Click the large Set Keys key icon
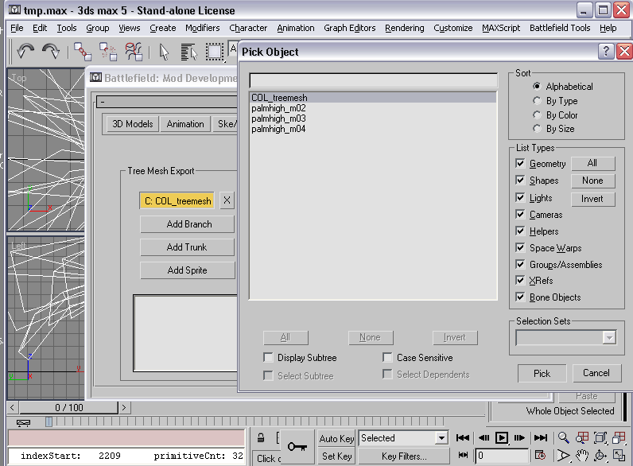Screen dimensions: 633x466 coord(297,447)
